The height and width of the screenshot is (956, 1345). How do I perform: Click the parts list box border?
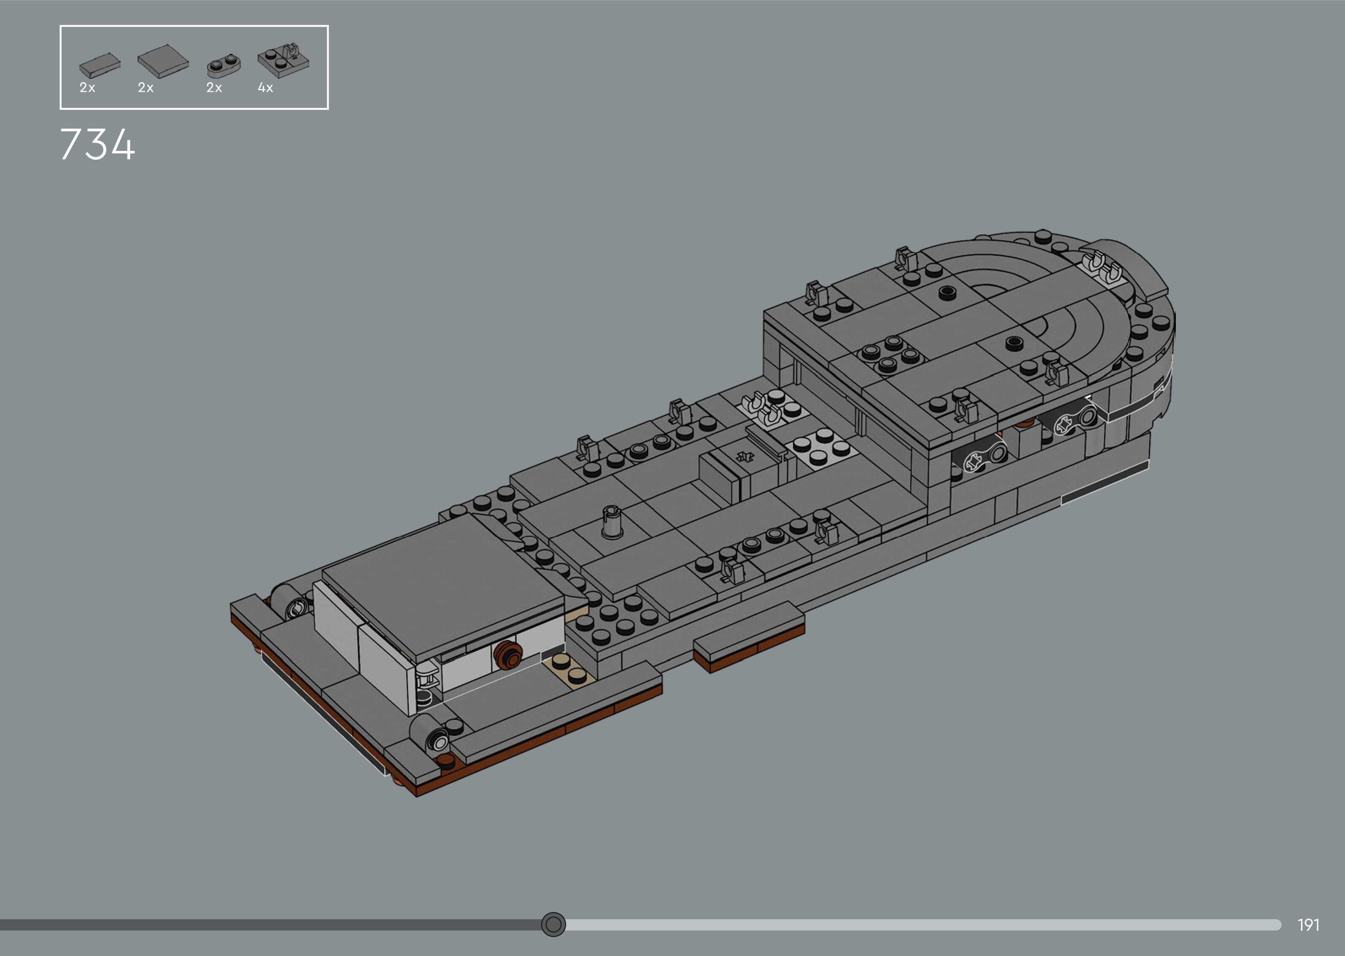(x=194, y=26)
